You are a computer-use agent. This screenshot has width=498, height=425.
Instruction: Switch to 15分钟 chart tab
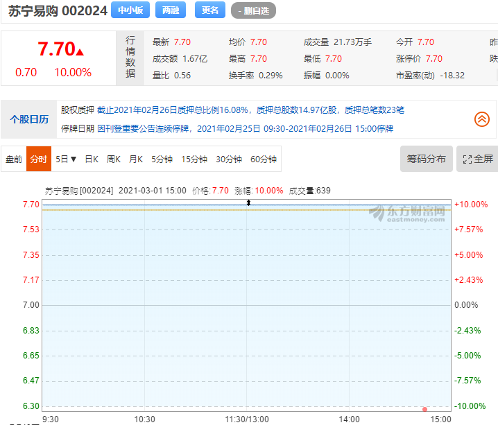194,159
